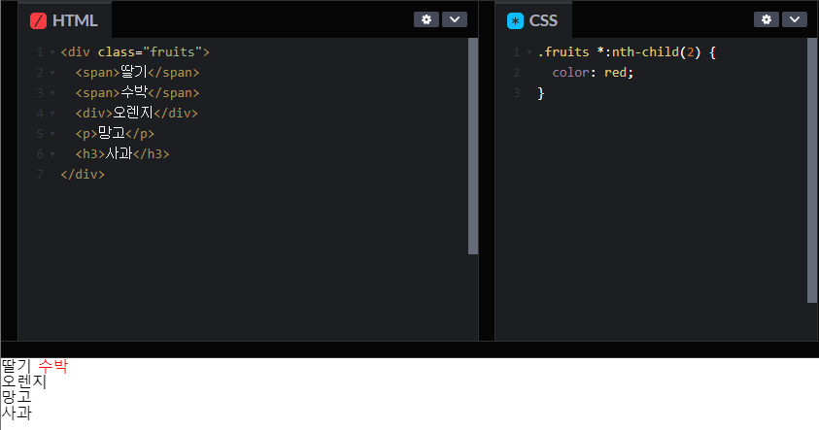Click 망고 in the preview output
This screenshot has width=819, height=430.
tap(17, 397)
